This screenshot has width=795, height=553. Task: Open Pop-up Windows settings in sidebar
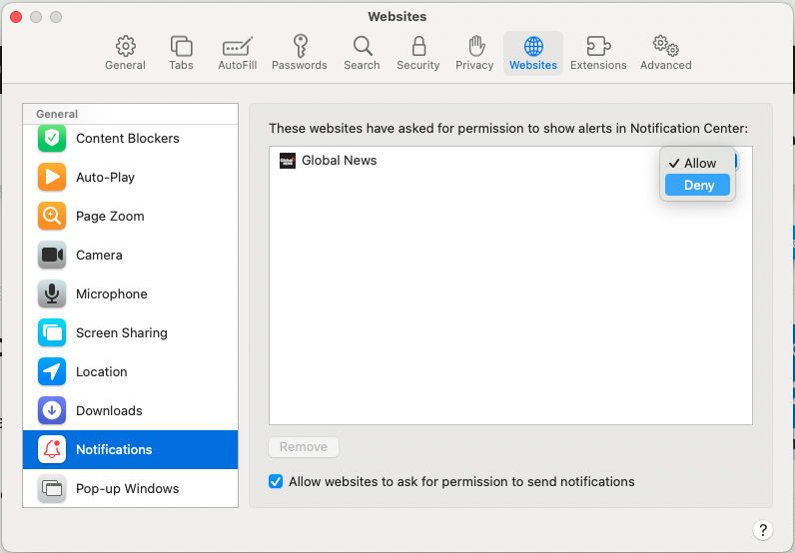pyautogui.click(x=130, y=488)
